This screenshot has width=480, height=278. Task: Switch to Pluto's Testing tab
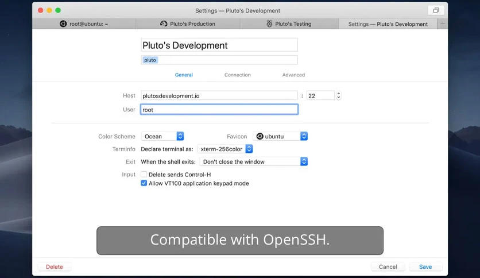pos(289,24)
